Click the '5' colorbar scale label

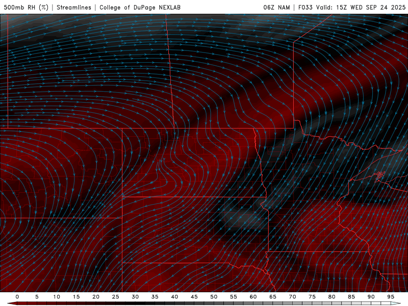[37, 297]
